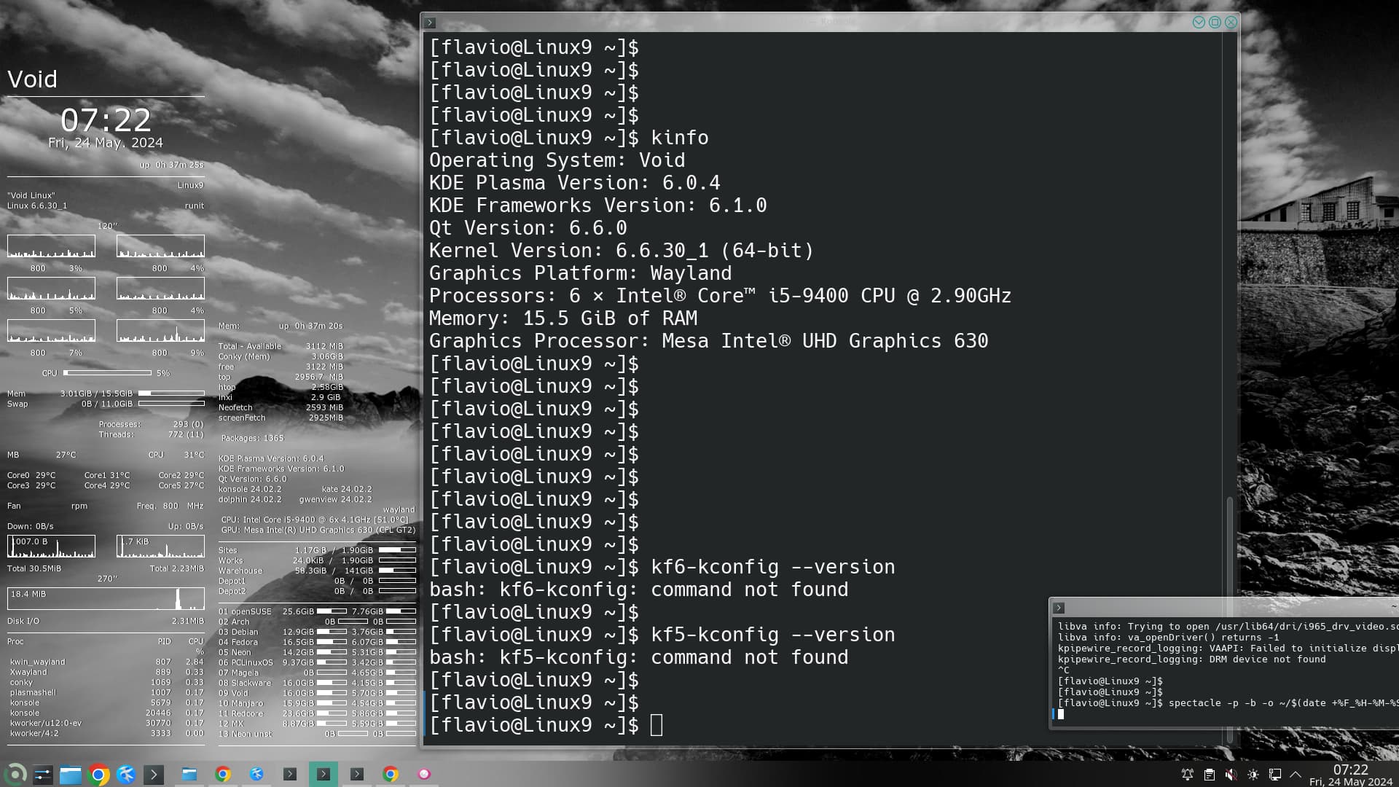
Task: Click the spectacle command in small Konsole
Action: click(1228, 703)
